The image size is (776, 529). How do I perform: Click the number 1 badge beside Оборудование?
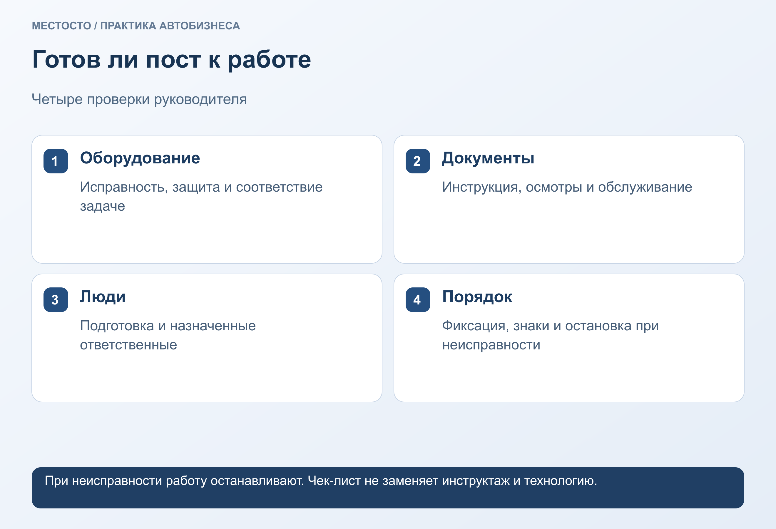[56, 161]
